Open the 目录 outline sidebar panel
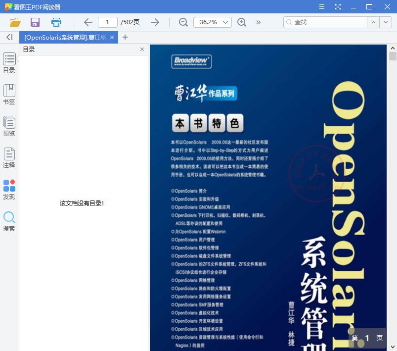 point(9,63)
